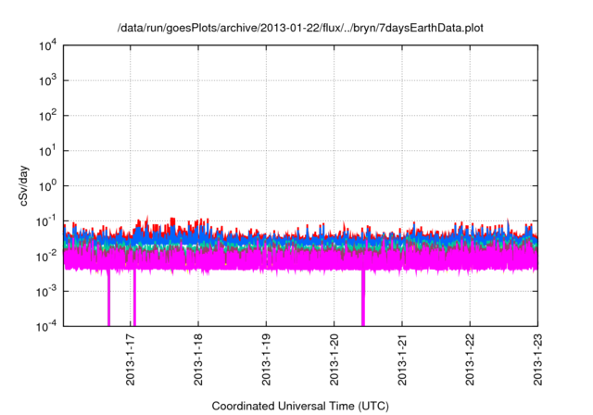Click the 2013-1-20 date label

pyautogui.click(x=334, y=359)
